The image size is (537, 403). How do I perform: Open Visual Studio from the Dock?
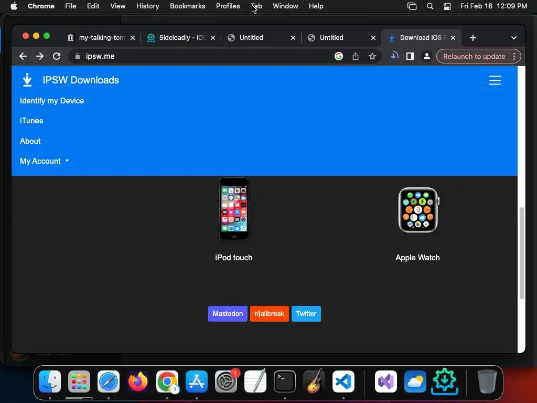coord(386,381)
